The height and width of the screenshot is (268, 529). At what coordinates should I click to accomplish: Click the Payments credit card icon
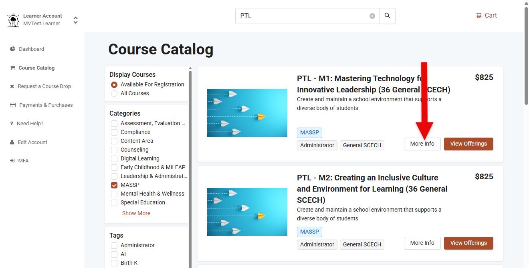(13, 105)
